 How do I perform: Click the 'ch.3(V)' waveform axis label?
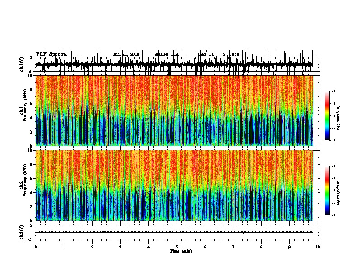[22, 233]
